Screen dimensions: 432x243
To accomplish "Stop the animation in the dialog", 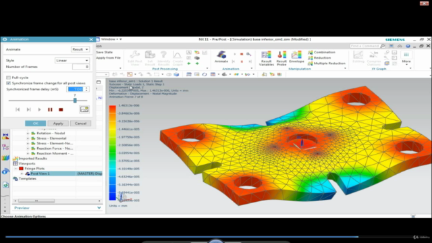I will click(x=61, y=109).
